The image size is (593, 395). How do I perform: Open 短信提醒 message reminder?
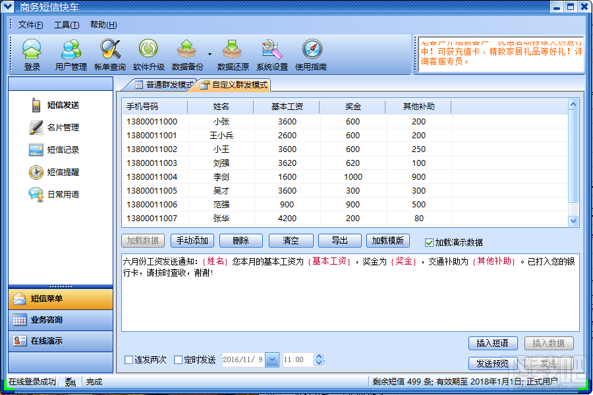[54, 172]
